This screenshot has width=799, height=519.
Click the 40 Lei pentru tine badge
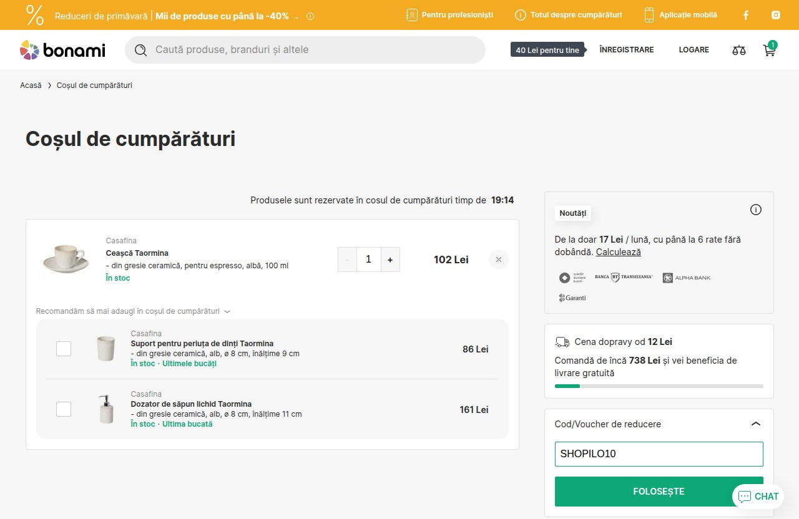click(548, 50)
